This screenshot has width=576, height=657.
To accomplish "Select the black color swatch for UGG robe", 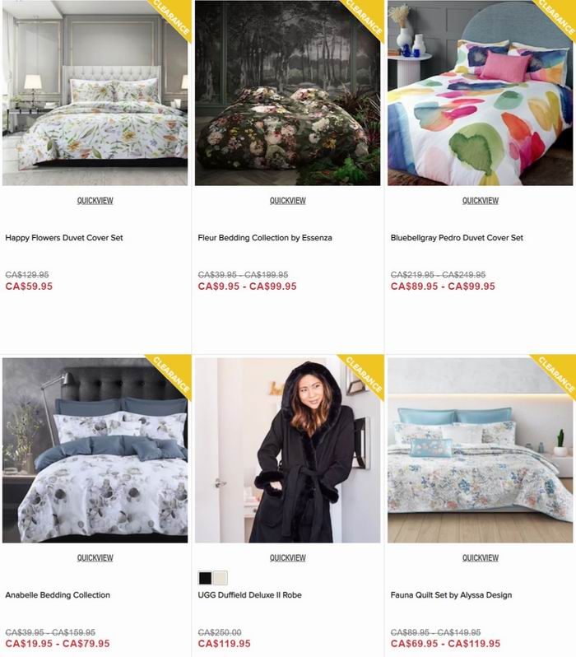I will 205,578.
